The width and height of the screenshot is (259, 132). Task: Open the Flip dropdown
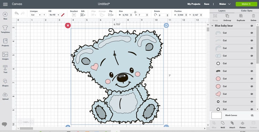tap(111, 15)
